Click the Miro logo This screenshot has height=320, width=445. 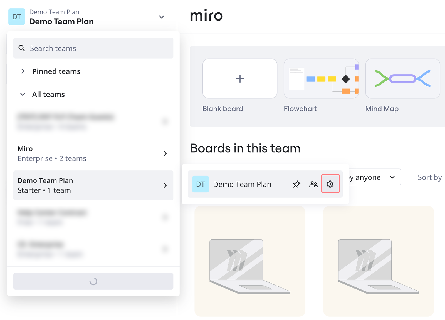(206, 16)
